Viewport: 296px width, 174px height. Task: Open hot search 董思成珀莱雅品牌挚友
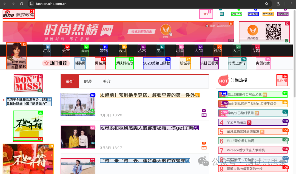click(253, 131)
